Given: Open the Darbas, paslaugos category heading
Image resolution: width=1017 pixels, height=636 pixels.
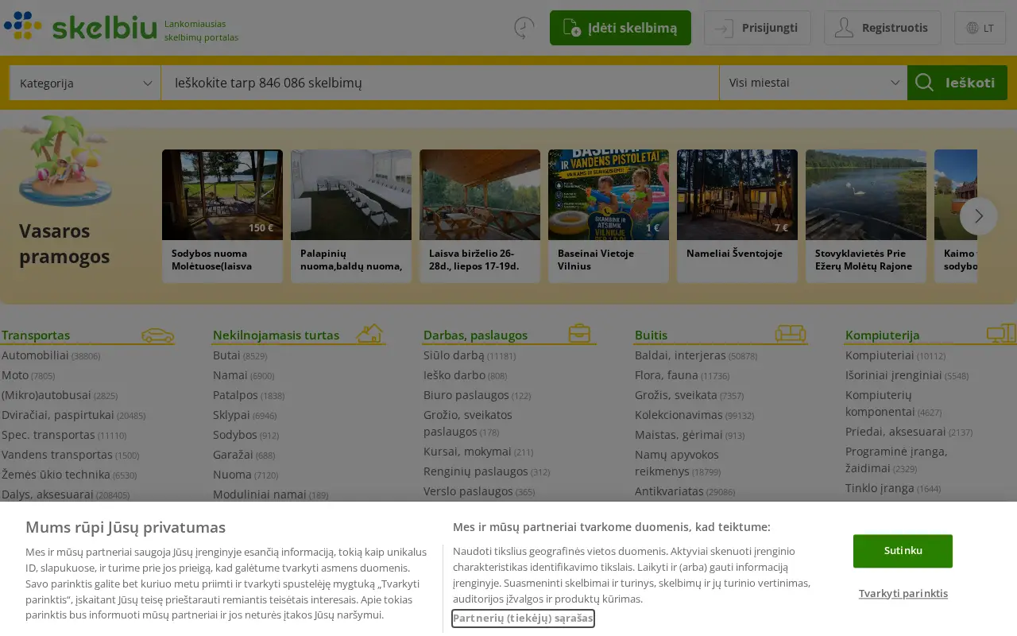Looking at the screenshot, I should click(x=475, y=335).
